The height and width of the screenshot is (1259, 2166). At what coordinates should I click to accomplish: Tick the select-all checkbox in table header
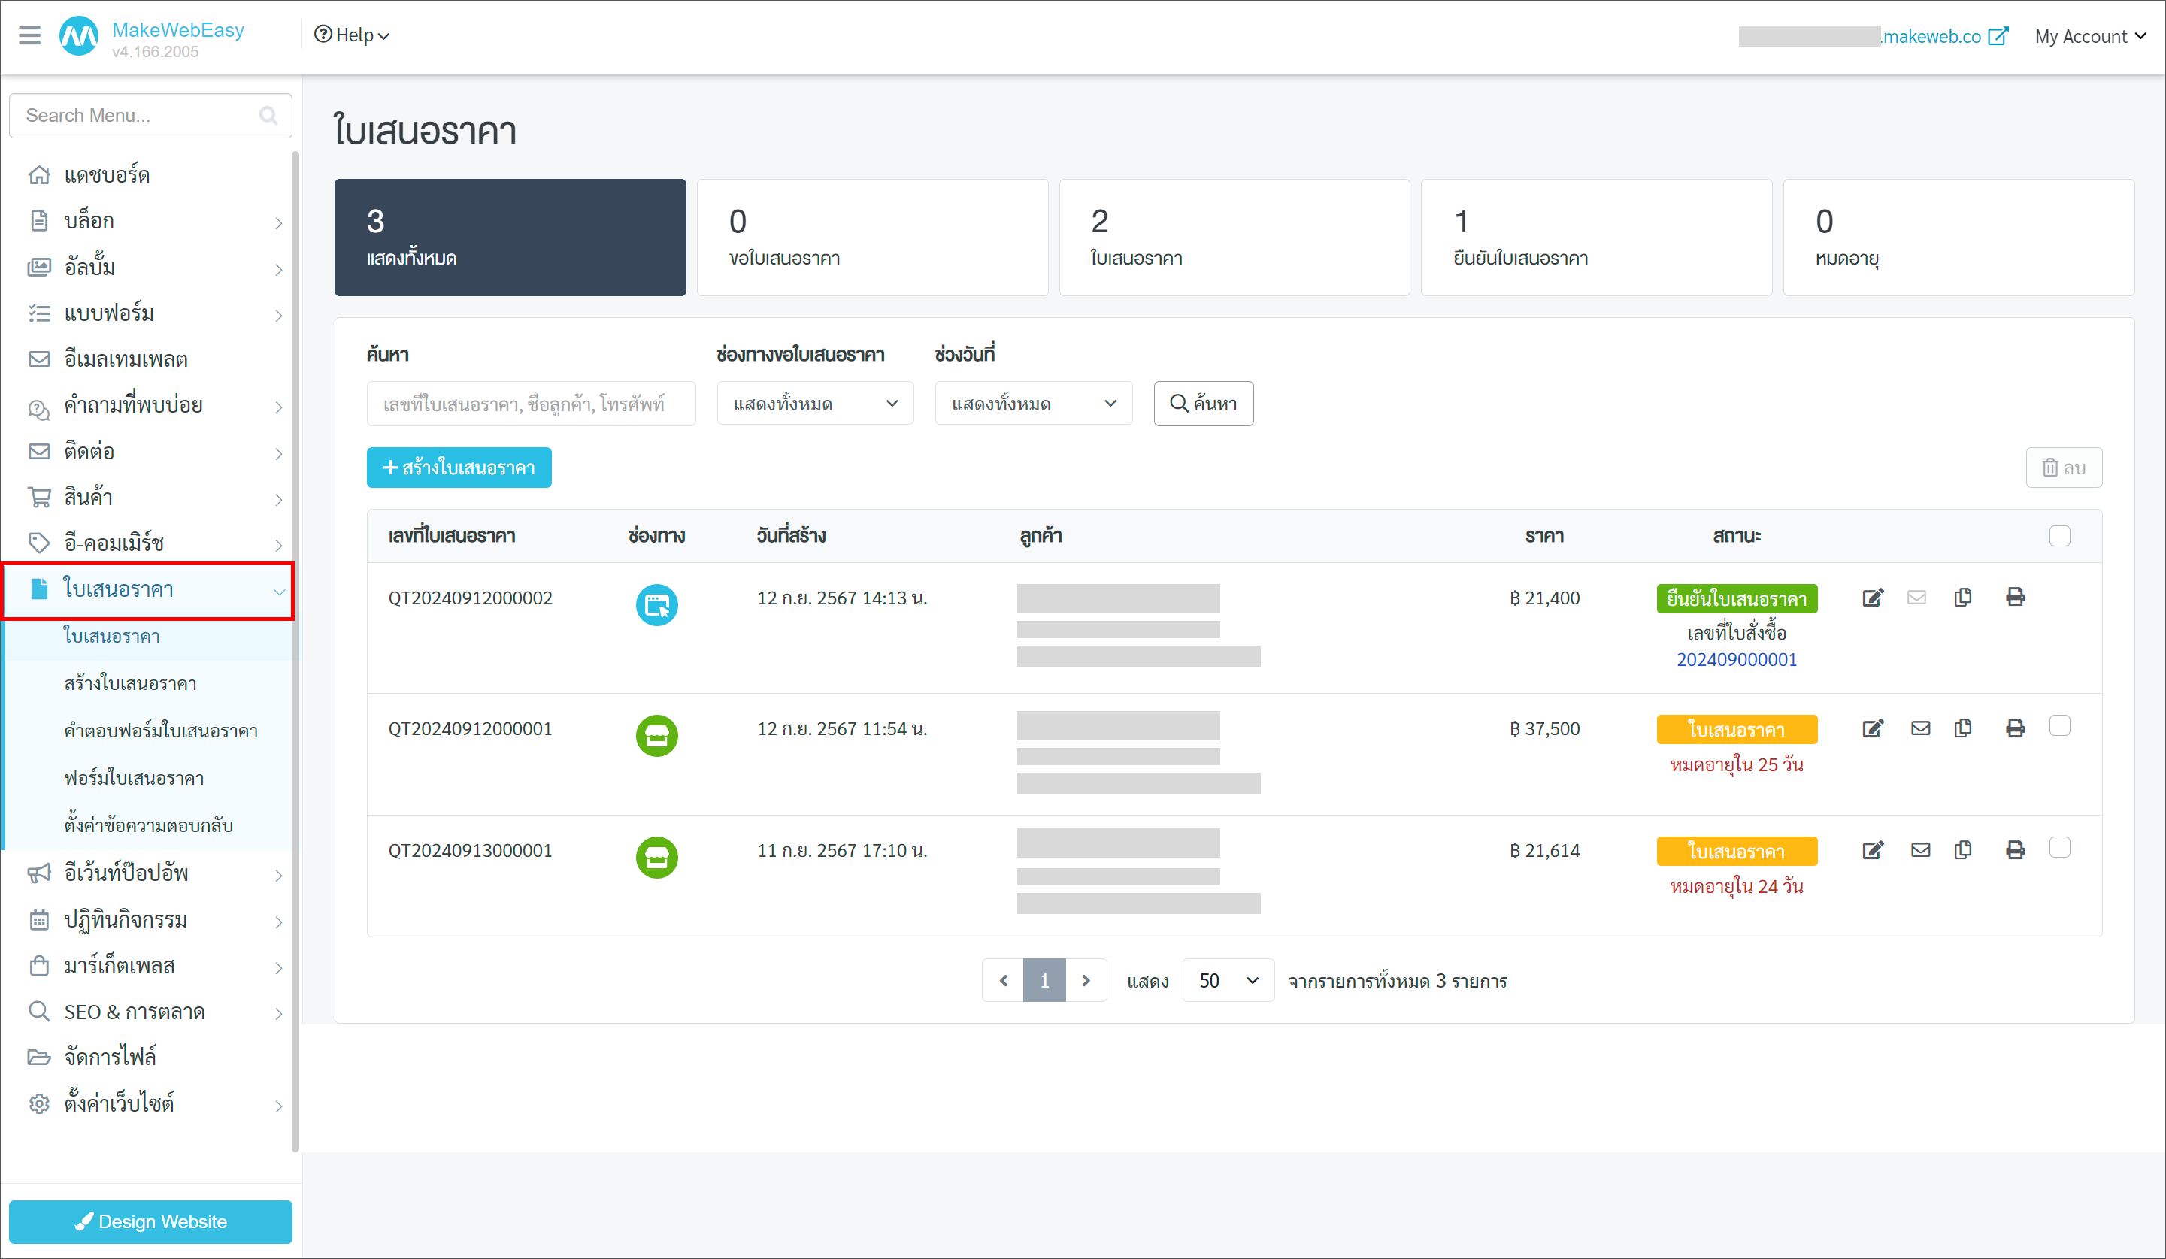pyautogui.click(x=2058, y=536)
